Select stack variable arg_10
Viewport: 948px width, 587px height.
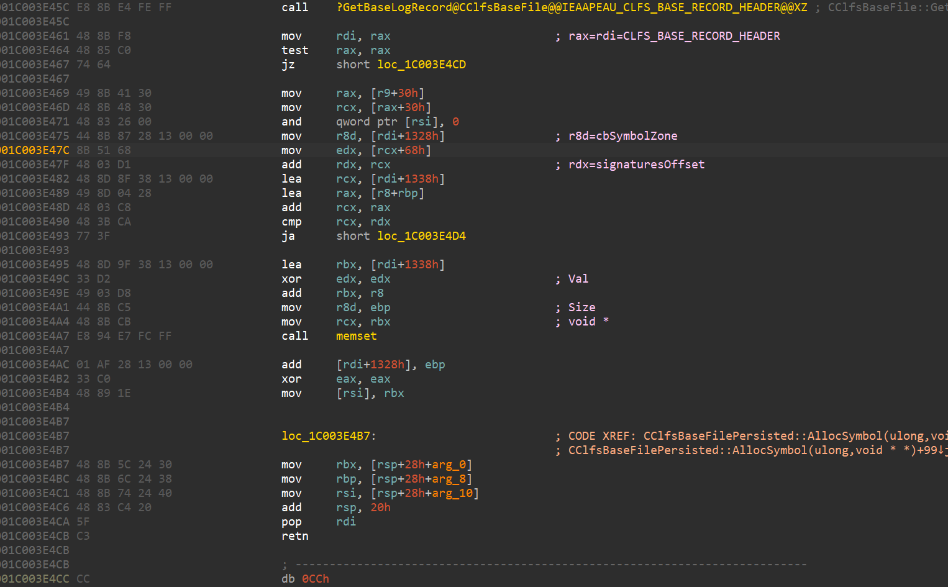452,493
